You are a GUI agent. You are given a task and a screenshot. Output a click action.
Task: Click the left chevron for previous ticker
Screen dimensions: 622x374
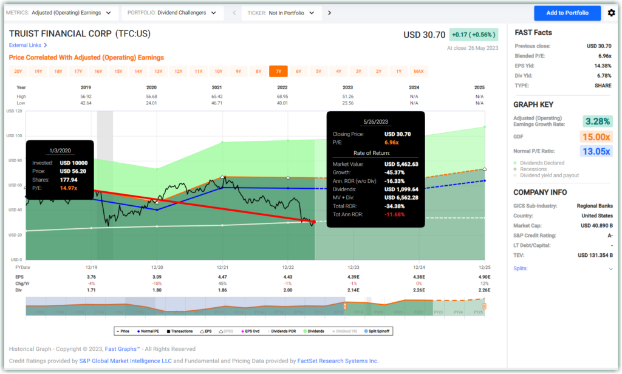pyautogui.click(x=234, y=13)
